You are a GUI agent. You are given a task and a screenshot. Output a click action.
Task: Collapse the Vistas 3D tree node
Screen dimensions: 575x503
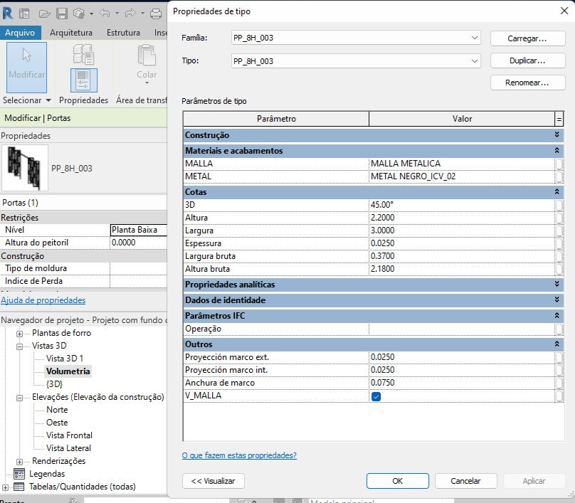(x=19, y=346)
